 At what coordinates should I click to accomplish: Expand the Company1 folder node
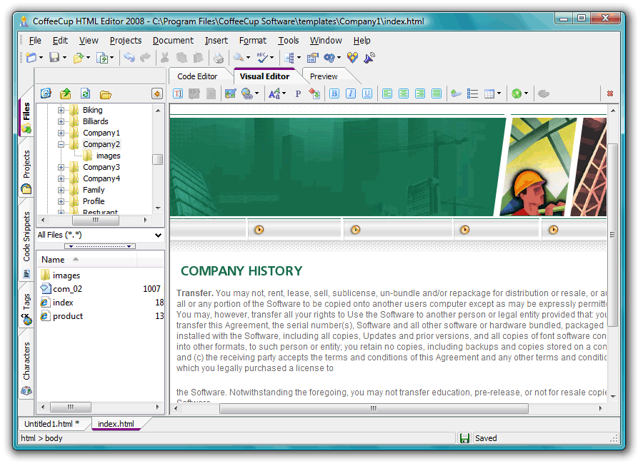click(61, 133)
